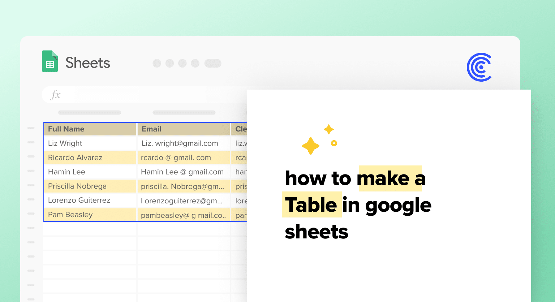Expand the truncated Email cell for Priscilla Nobrega
The width and height of the screenshot is (555, 302).
(182, 186)
